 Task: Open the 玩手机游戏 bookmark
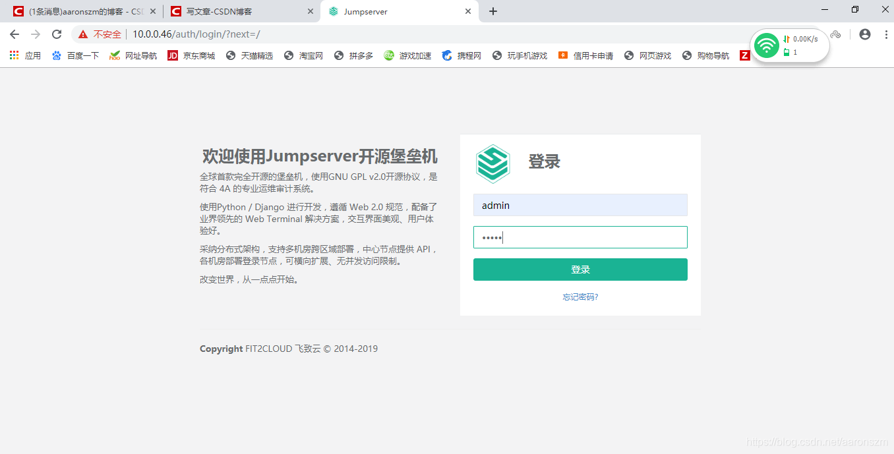[x=520, y=56]
